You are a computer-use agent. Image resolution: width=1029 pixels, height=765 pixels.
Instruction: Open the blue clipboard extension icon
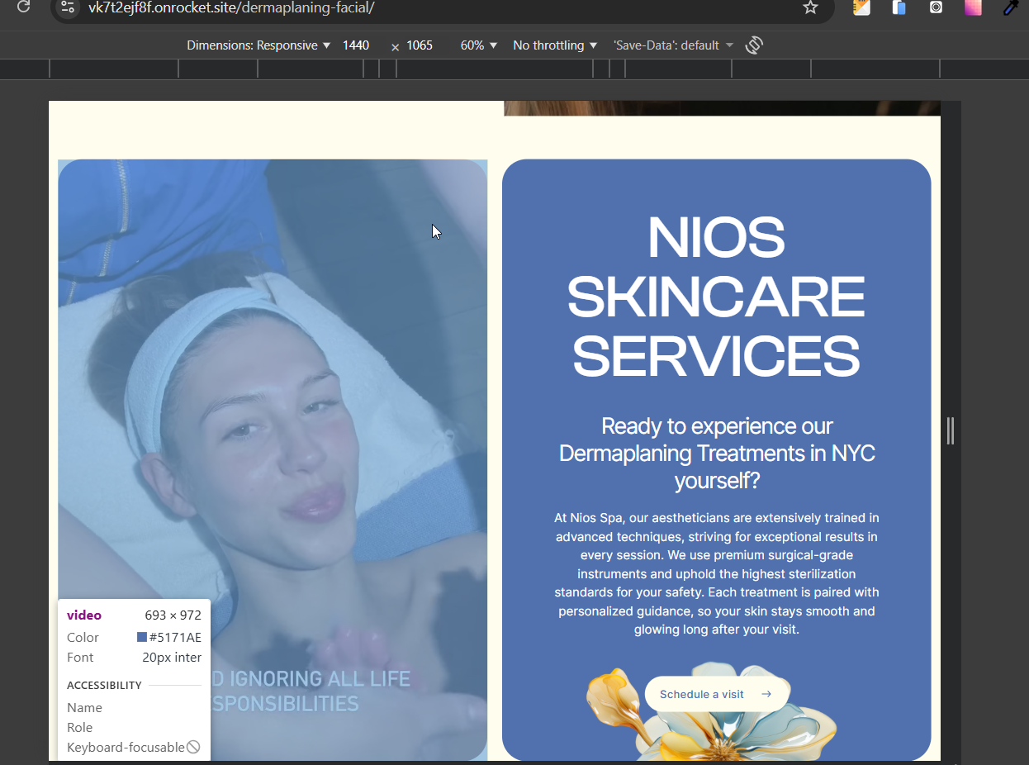pos(899,7)
